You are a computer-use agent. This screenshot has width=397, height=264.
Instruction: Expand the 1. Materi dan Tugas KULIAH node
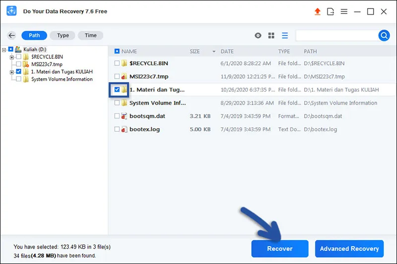coord(11,72)
